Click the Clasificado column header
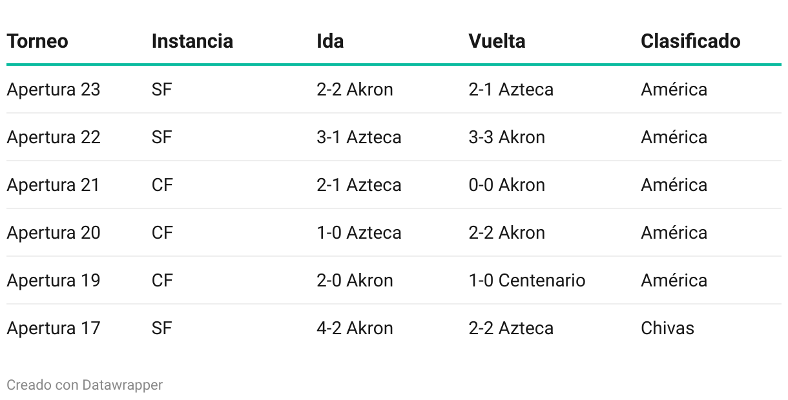The width and height of the screenshot is (788, 400). (x=690, y=41)
